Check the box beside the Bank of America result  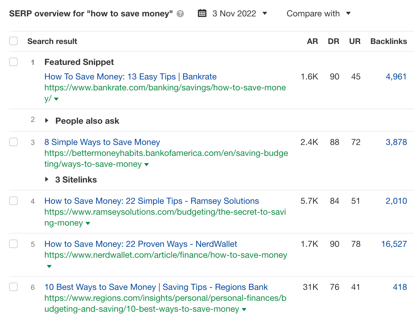click(x=13, y=142)
